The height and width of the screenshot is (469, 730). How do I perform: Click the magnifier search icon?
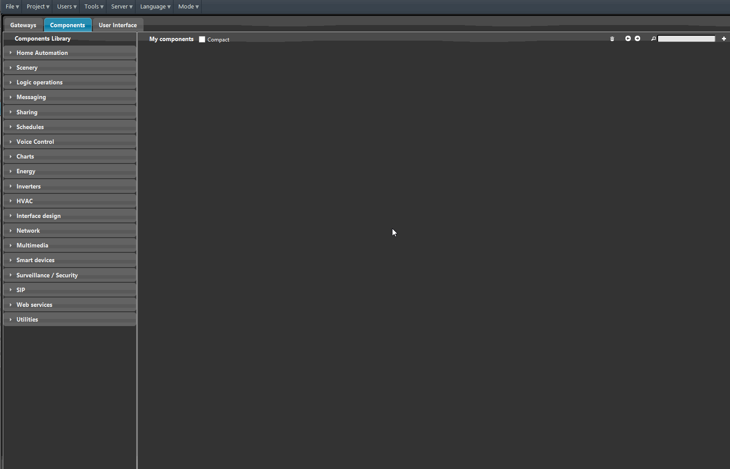[654, 39]
